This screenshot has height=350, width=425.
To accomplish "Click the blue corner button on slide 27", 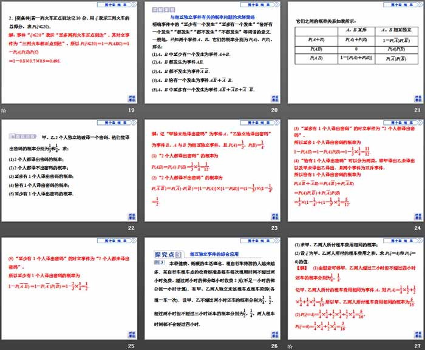I will (x=418, y=335).
